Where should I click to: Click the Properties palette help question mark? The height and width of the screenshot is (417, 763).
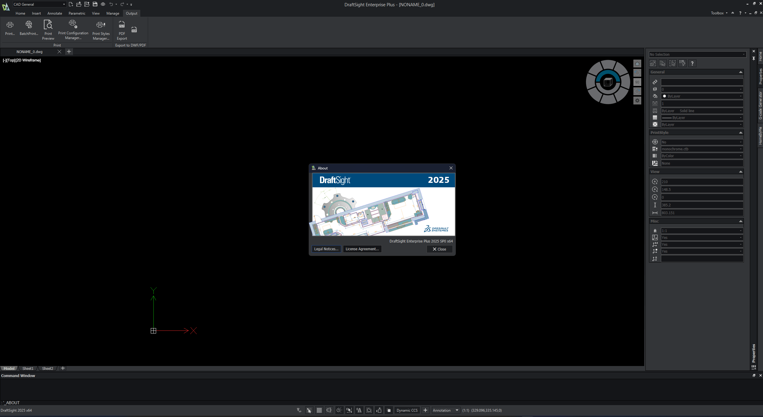(692, 63)
